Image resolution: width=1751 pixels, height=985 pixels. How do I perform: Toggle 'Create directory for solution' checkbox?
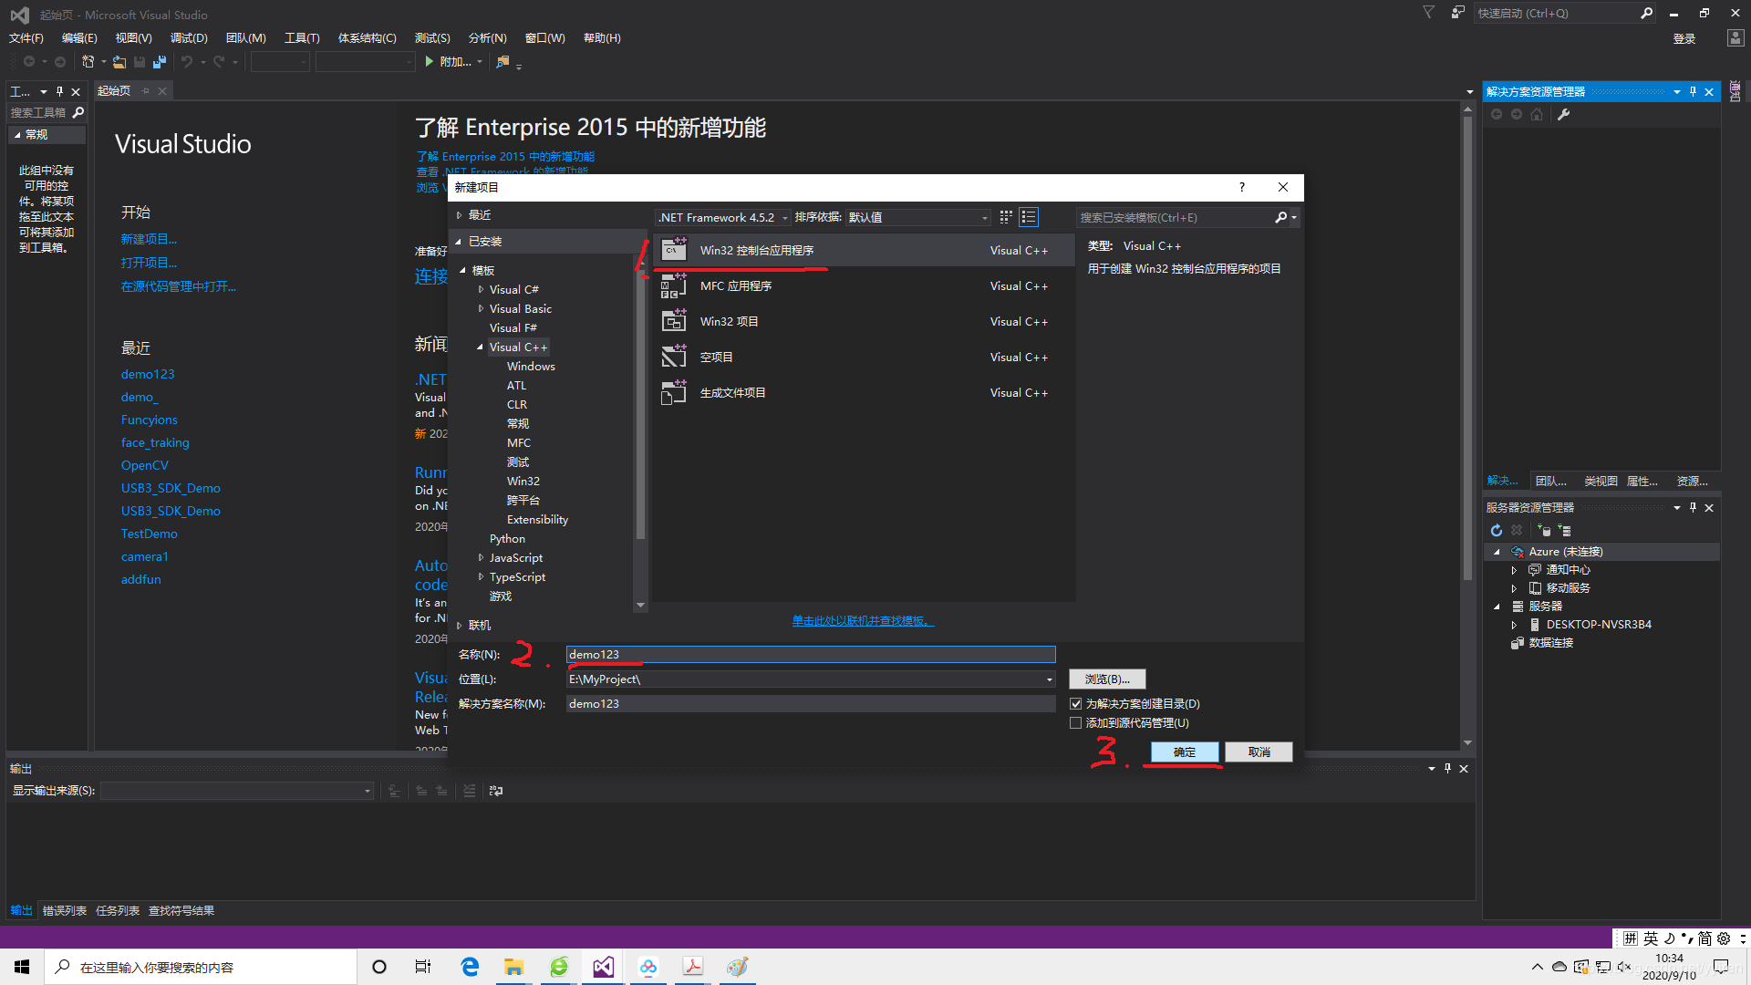1076,703
